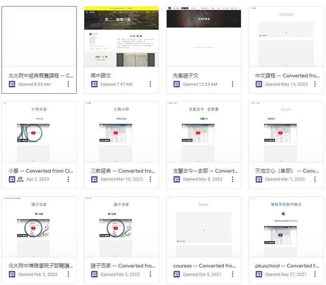
Task: Click Sites file icon on pkuschool card
Action: 259,274
